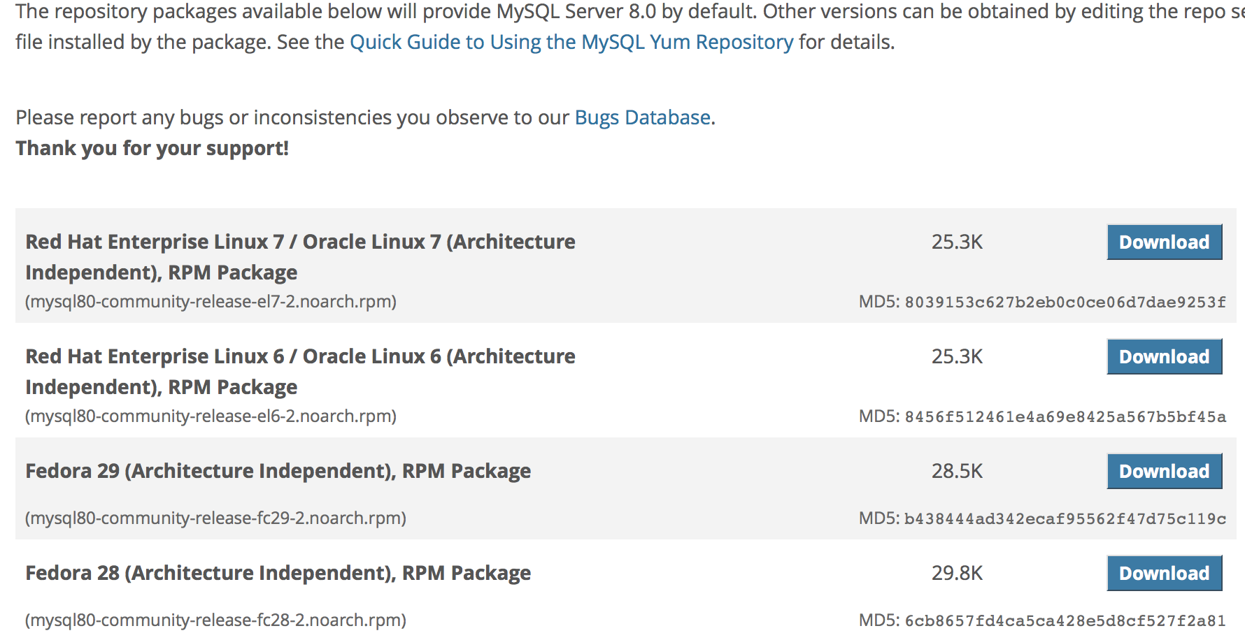This screenshot has width=1245, height=640.
Task: Click the MD5 hash starting with 8039153c
Action: click(x=1065, y=303)
